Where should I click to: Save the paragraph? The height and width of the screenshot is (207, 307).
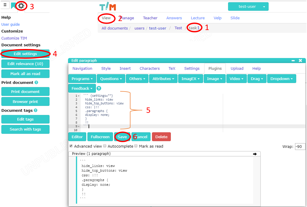coord(122,137)
